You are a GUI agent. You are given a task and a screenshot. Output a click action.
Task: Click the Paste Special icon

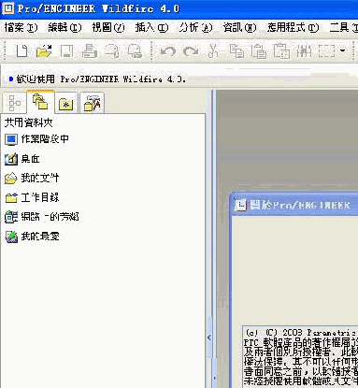281,51
